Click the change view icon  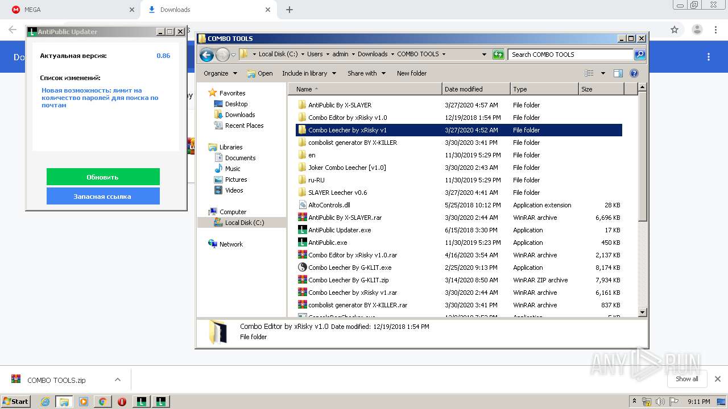click(589, 73)
